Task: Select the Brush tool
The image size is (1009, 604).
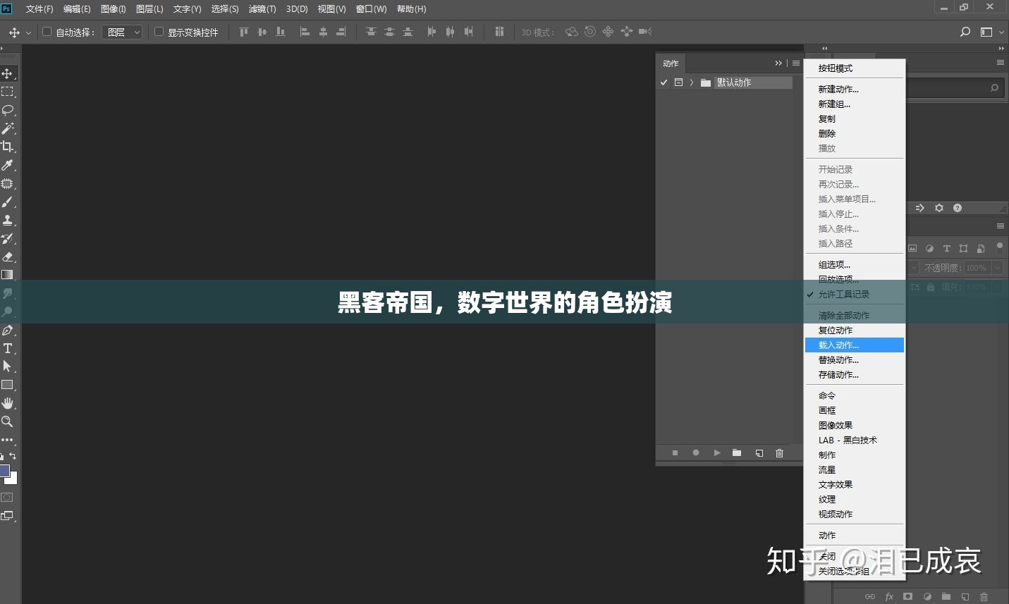Action: pos(7,202)
